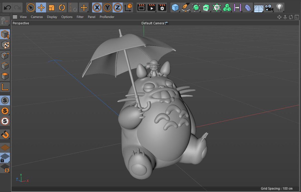The width and height of the screenshot is (301, 192).
Task: Open the Panel menu
Action: pos(92,17)
